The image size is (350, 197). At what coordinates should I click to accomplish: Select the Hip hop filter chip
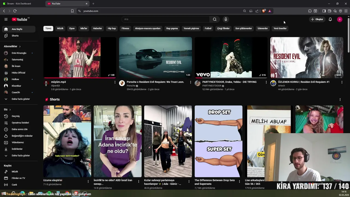click(x=112, y=28)
